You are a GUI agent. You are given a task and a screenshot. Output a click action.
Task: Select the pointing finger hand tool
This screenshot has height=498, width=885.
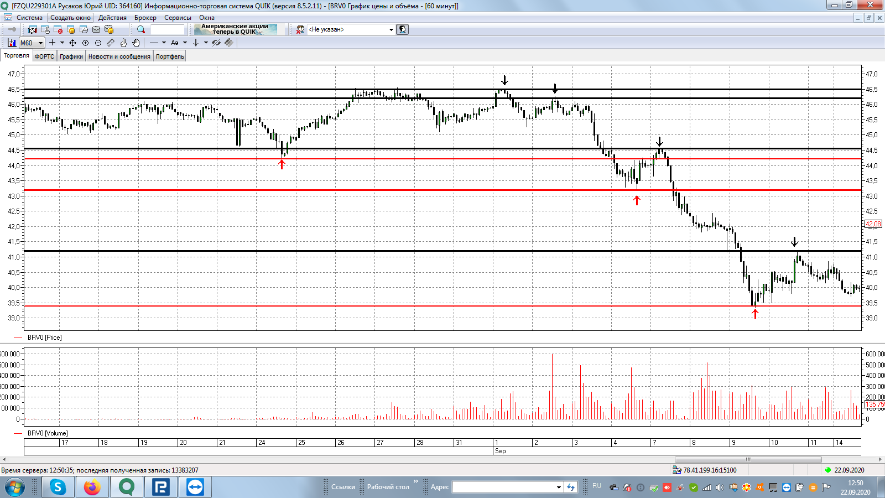[x=123, y=43]
